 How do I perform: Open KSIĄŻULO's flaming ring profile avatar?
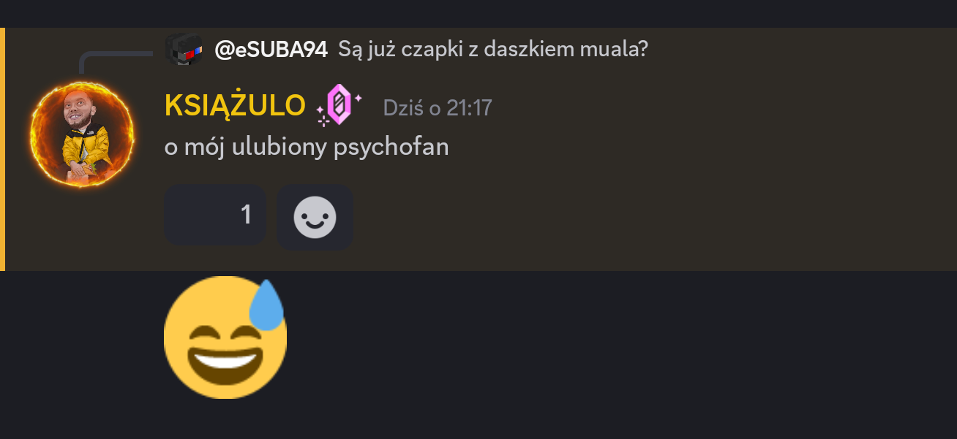pyautogui.click(x=82, y=134)
